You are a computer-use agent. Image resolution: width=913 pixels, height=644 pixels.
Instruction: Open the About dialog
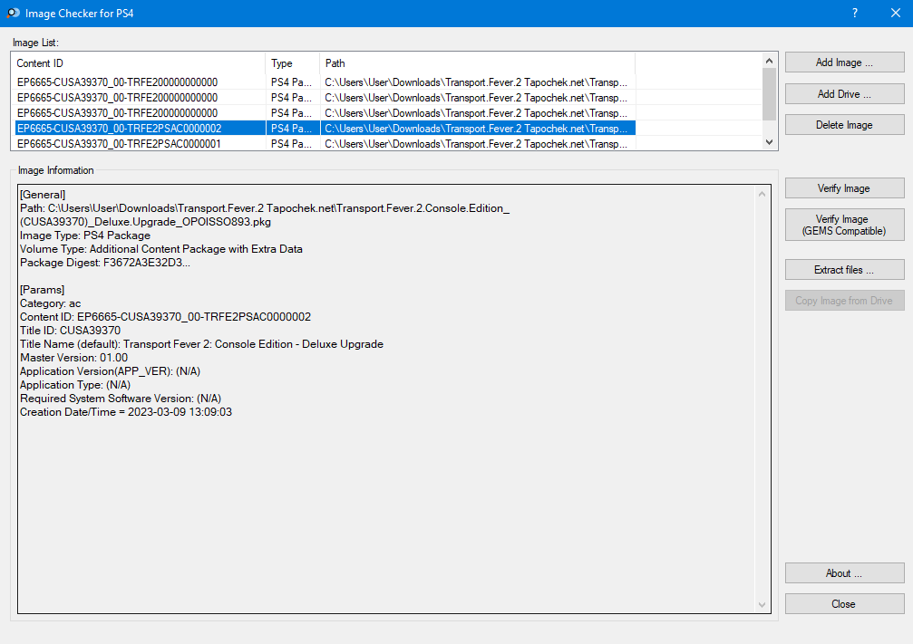click(844, 573)
